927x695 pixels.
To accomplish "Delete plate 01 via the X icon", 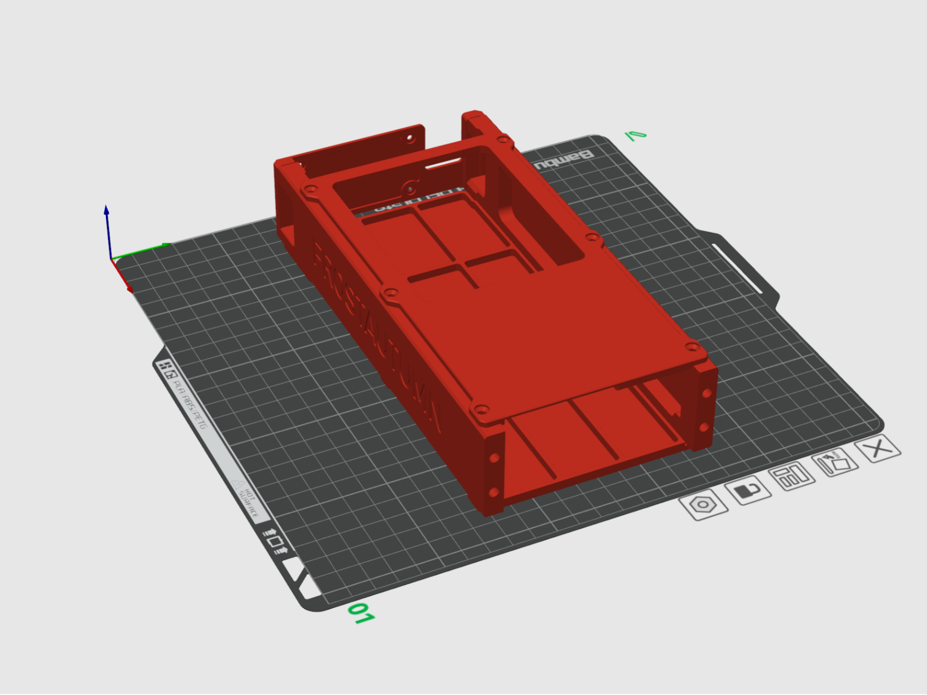I will point(878,449).
